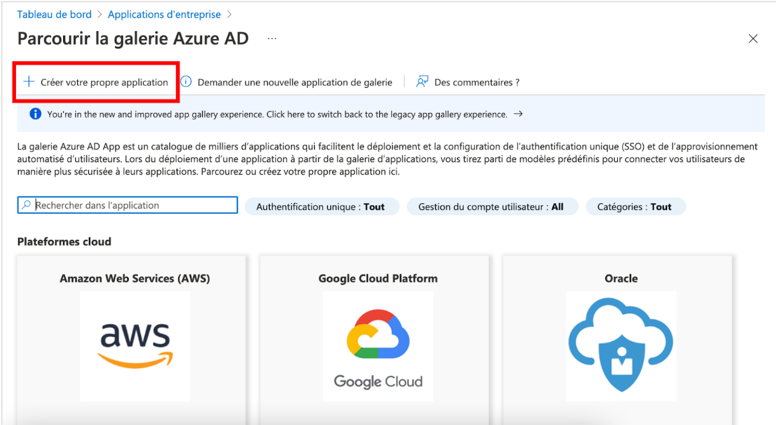Click the blue info icon in the banner
Screen dimensions: 776x425
point(35,113)
